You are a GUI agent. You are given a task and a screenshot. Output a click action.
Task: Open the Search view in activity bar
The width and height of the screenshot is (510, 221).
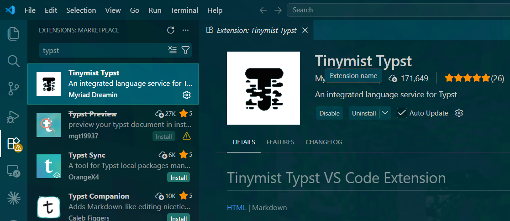coord(13,61)
